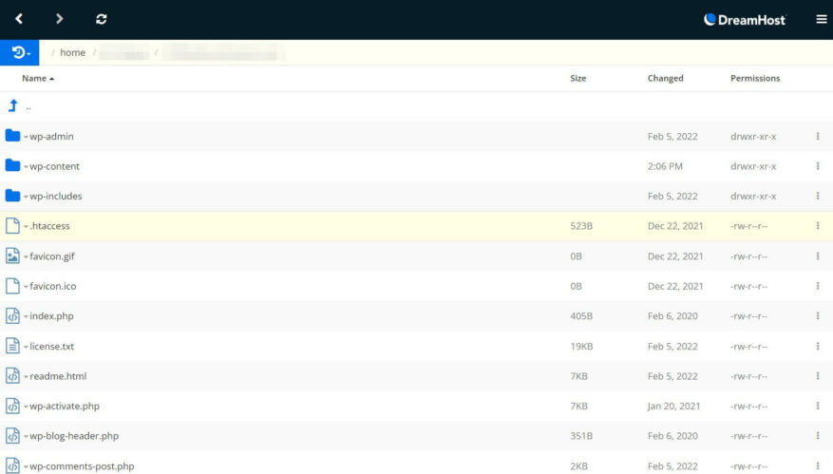Viewport: 833px width, 474px height.
Task: Open three-dot menu for license.txt row
Action: point(817,347)
